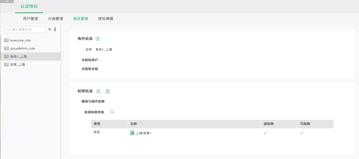Switch to 用户管理 tab
359x159 pixels.
30,19
